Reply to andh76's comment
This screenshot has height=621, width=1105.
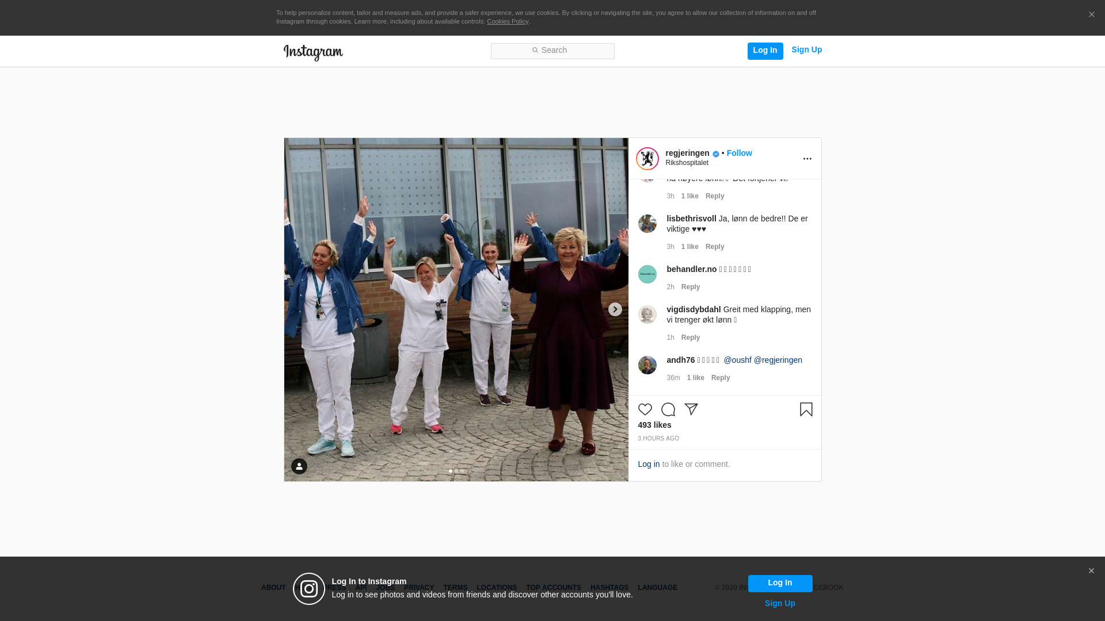(721, 378)
